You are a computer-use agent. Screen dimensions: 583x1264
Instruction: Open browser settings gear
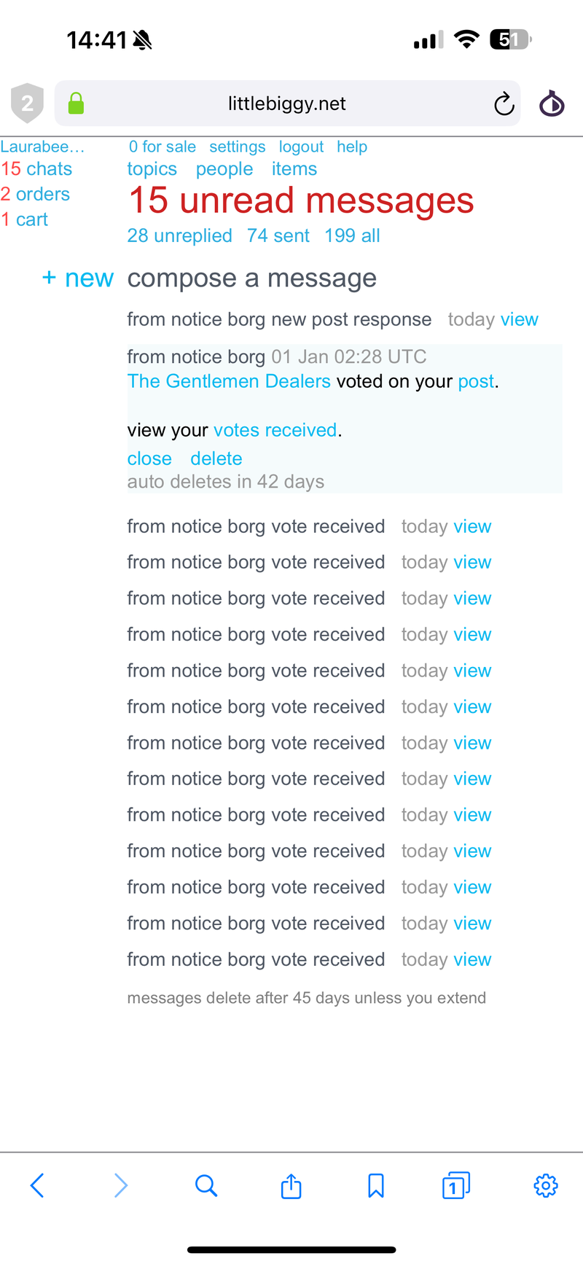tap(546, 1185)
